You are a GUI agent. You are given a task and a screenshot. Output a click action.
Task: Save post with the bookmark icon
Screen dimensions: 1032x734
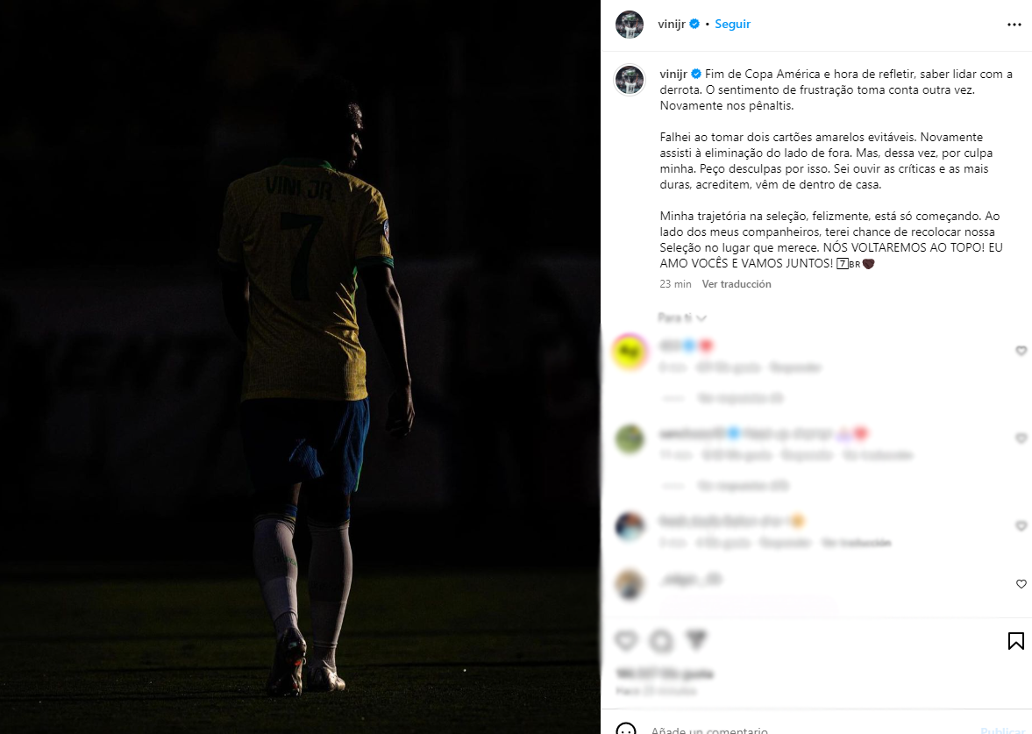click(1015, 640)
